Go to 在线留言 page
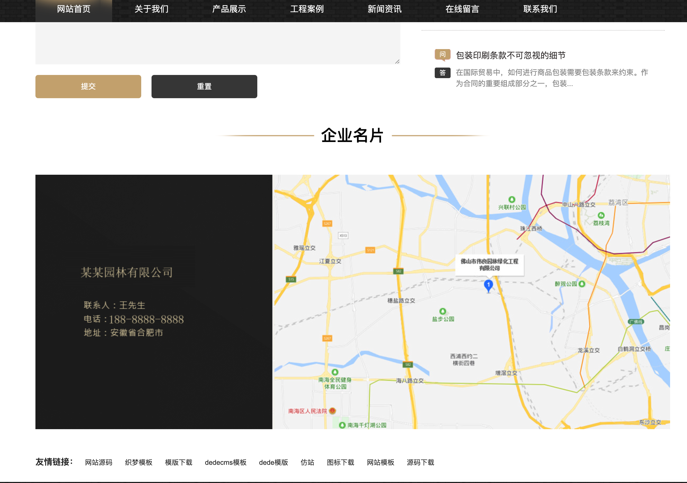The height and width of the screenshot is (483, 687). [x=462, y=9]
